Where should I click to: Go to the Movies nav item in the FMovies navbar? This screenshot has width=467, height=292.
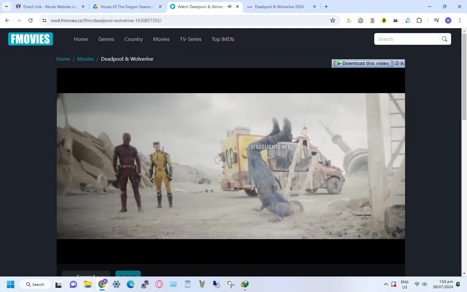click(161, 39)
